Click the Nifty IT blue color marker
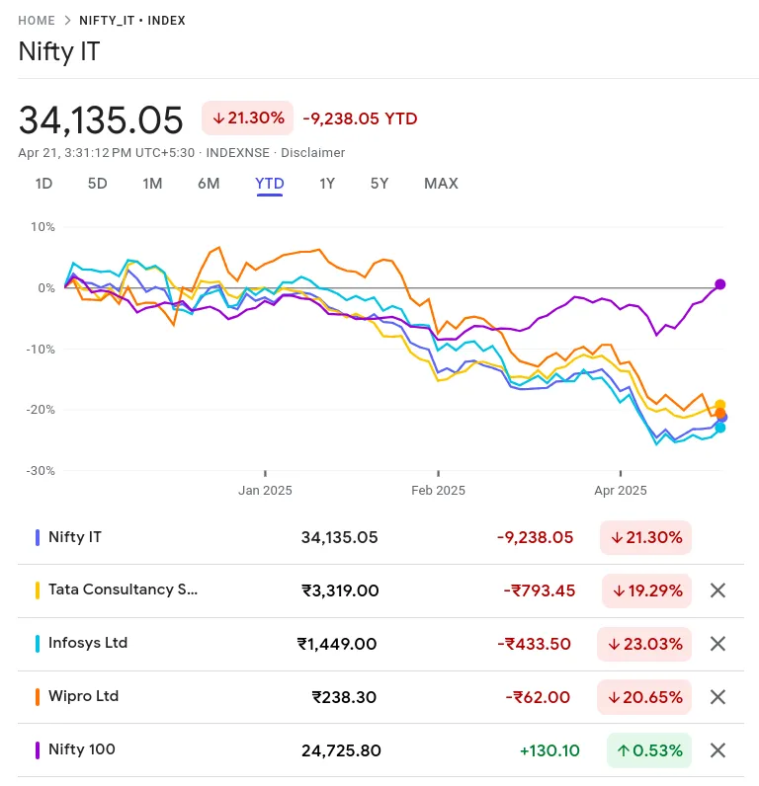Viewport: 759px width, 786px height. tap(38, 537)
